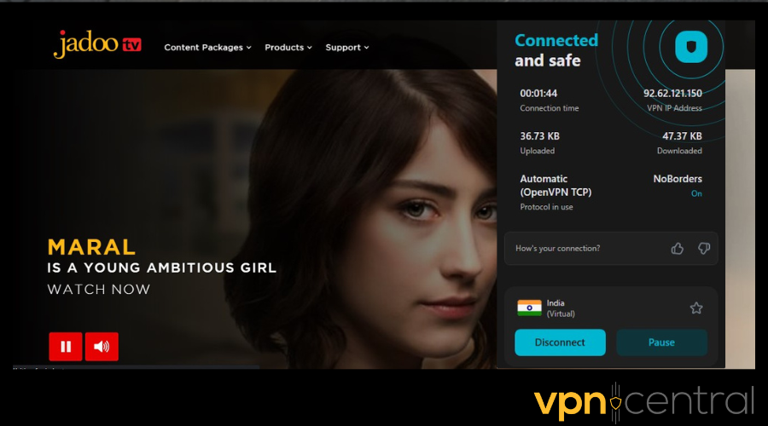
Task: Expand the Support dropdown menu
Action: [347, 48]
